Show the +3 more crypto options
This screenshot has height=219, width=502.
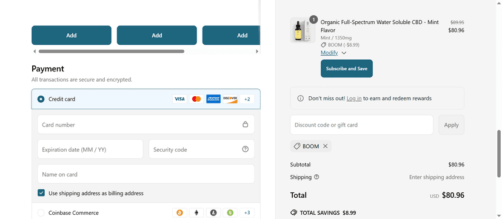pyautogui.click(x=247, y=212)
